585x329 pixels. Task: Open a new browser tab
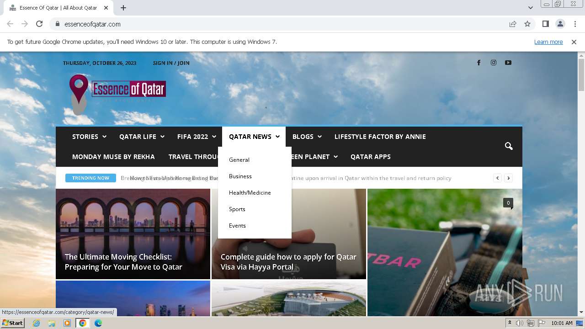(x=123, y=8)
